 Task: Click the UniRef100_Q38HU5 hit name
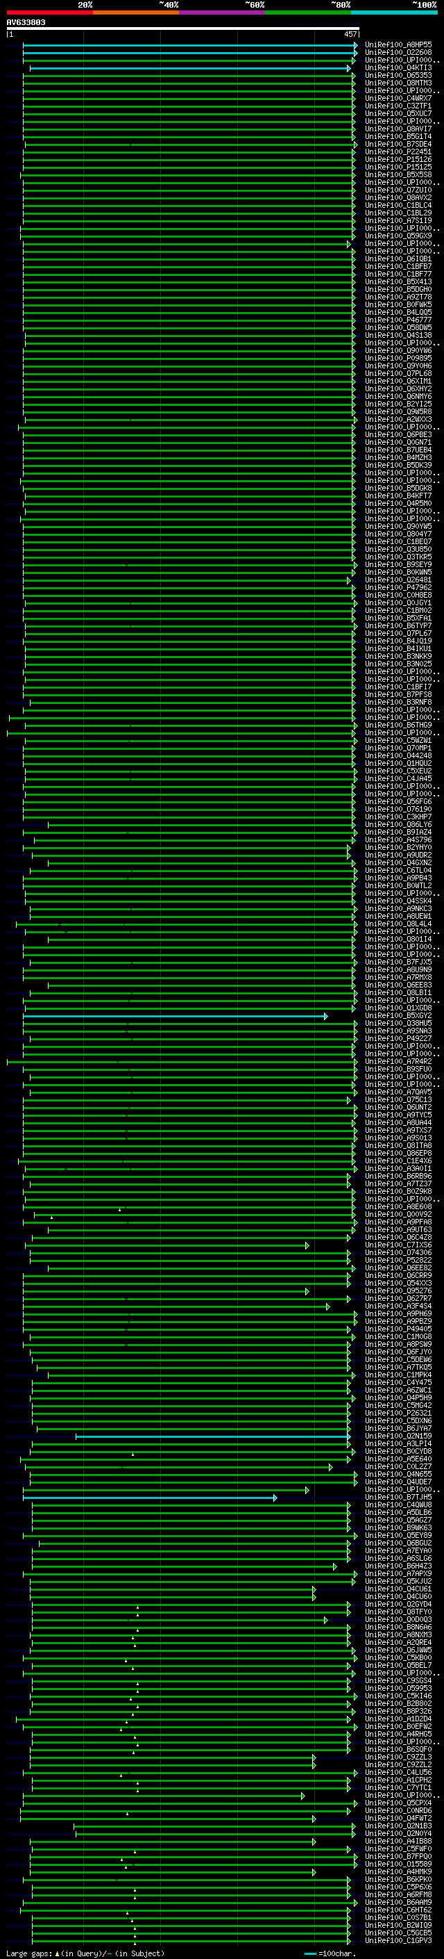coord(398,1023)
